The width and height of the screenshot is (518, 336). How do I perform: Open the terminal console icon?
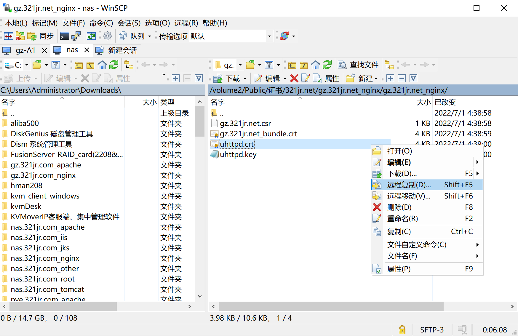click(65, 36)
